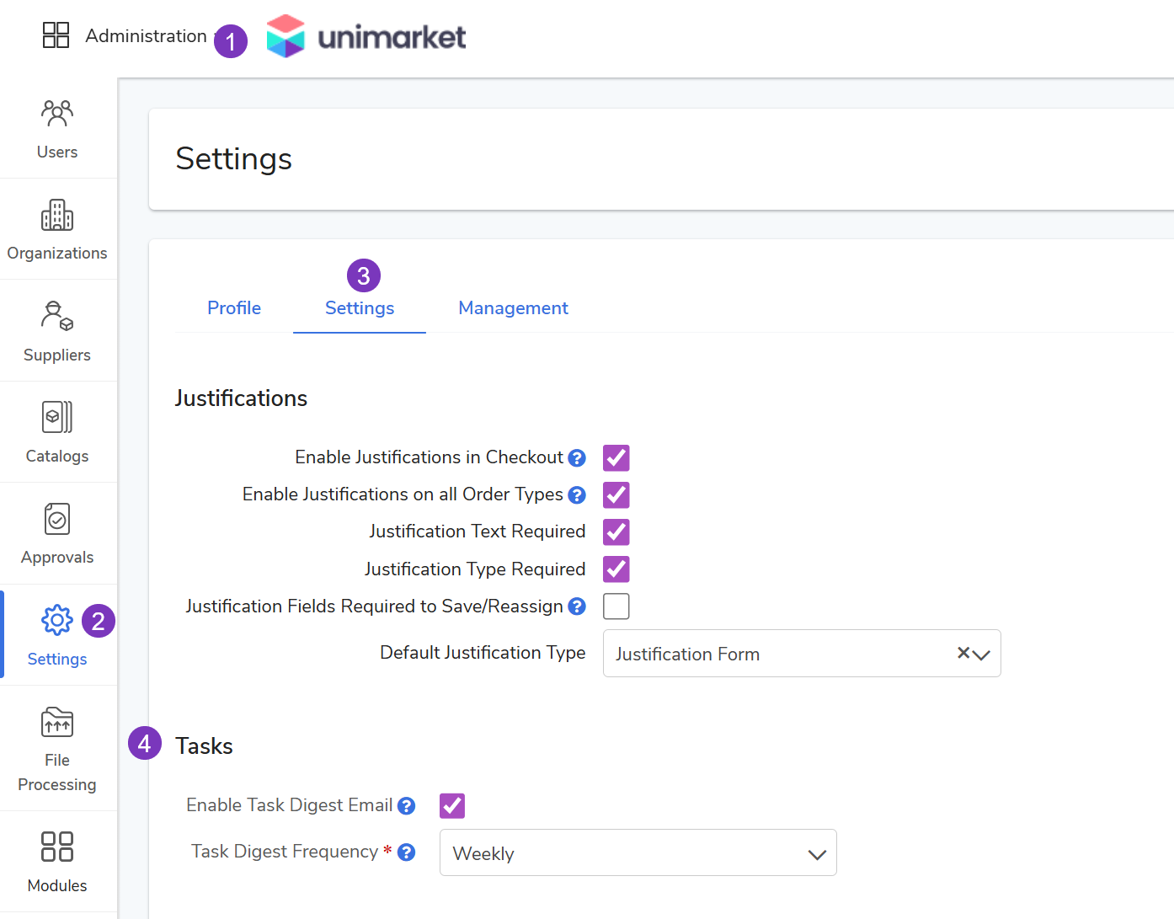Expand the Default Justification Type dropdown

point(982,655)
